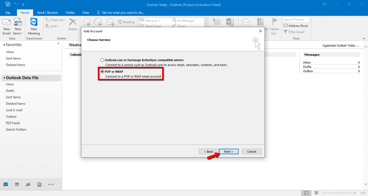Image resolution: width=368 pixels, height=196 pixels.
Task: Click the OneNote icon in ribbon
Action: tap(230, 22)
